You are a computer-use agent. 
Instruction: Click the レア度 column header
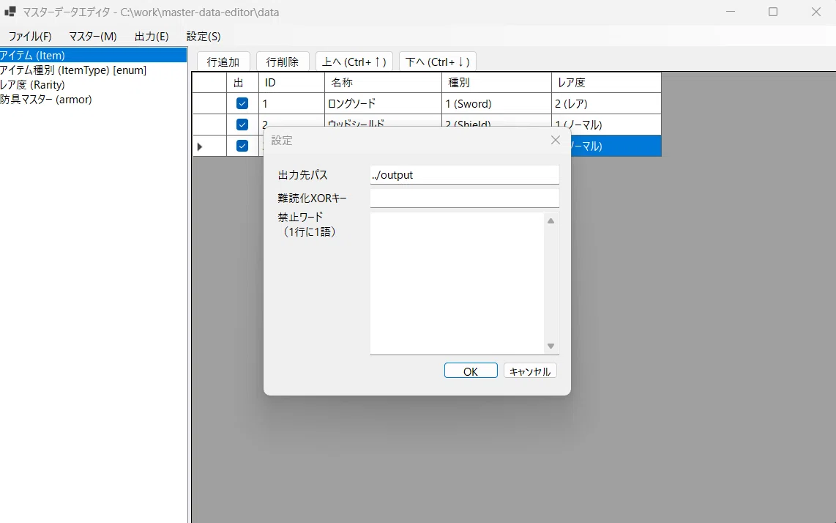pyautogui.click(x=607, y=83)
